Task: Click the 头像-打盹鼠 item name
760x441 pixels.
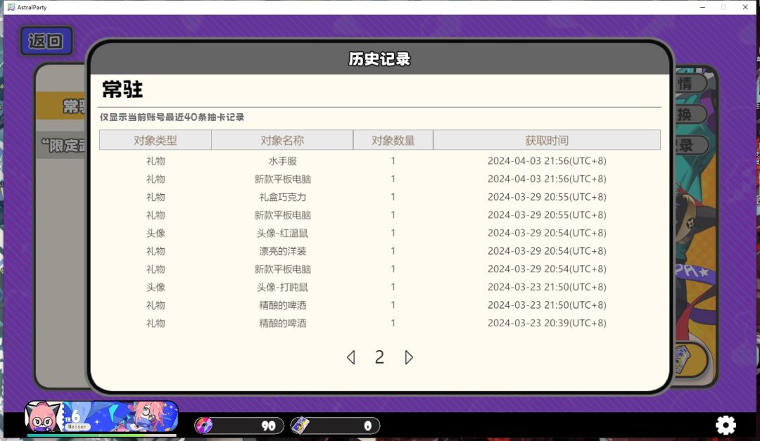Action: click(x=283, y=287)
